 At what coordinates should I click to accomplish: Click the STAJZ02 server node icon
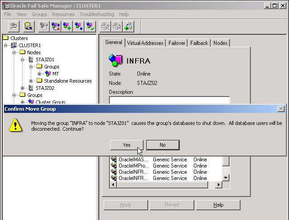click(31, 88)
